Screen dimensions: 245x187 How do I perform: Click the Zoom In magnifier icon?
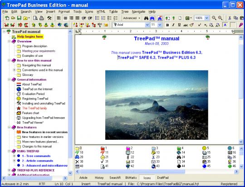(x=220, y=18)
